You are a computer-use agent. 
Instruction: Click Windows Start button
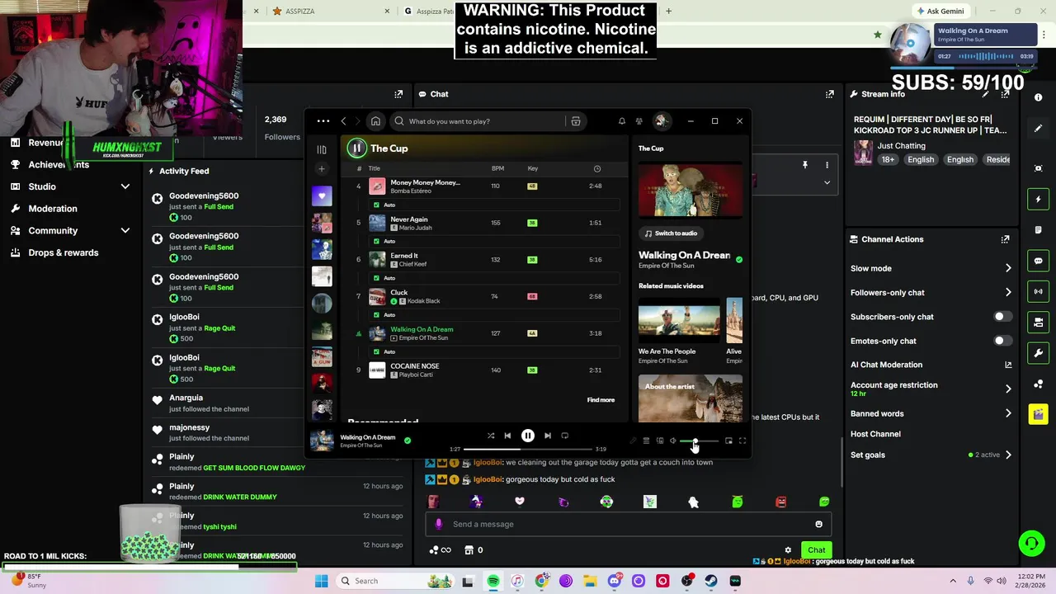(x=321, y=581)
